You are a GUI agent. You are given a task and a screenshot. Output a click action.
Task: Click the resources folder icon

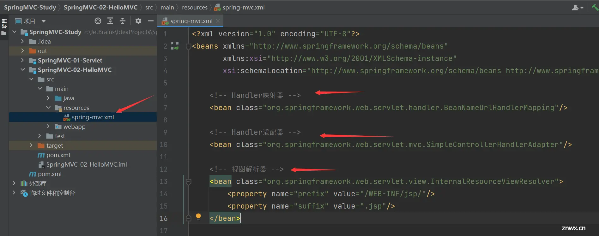click(x=58, y=108)
